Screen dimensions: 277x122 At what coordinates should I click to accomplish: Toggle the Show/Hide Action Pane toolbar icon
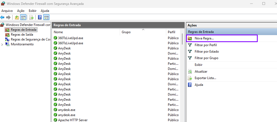pyautogui.click(x=46, y=17)
